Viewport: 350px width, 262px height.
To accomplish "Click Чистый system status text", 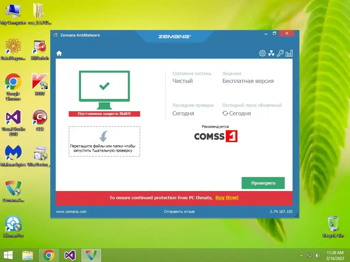I will pos(183,81).
